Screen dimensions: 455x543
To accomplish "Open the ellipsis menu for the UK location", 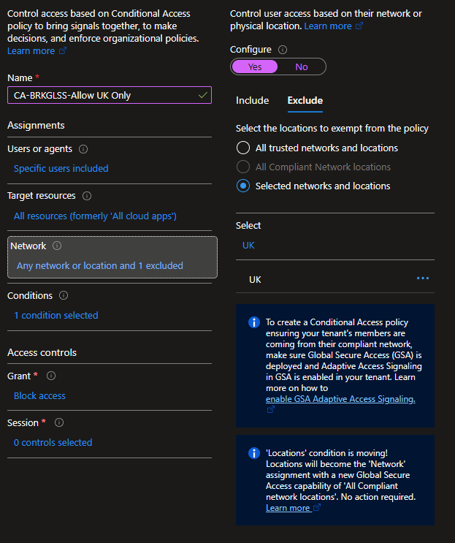I will (423, 278).
